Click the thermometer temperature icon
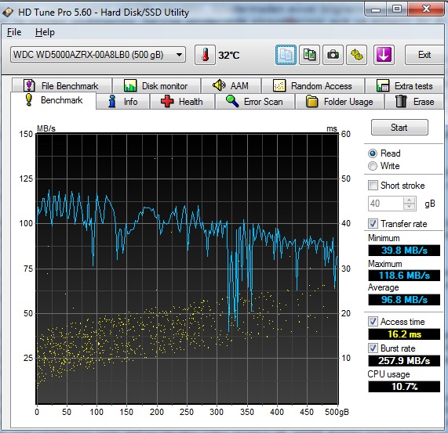The height and width of the screenshot is (433, 448). tap(205, 55)
